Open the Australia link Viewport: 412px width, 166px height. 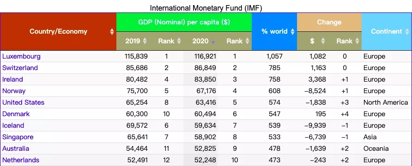click(x=16, y=148)
